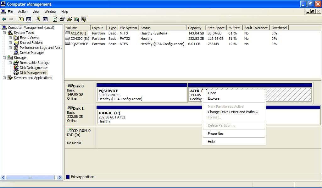Click the Disk 1 drive icon
This screenshot has width=322, height=188.
click(70, 108)
